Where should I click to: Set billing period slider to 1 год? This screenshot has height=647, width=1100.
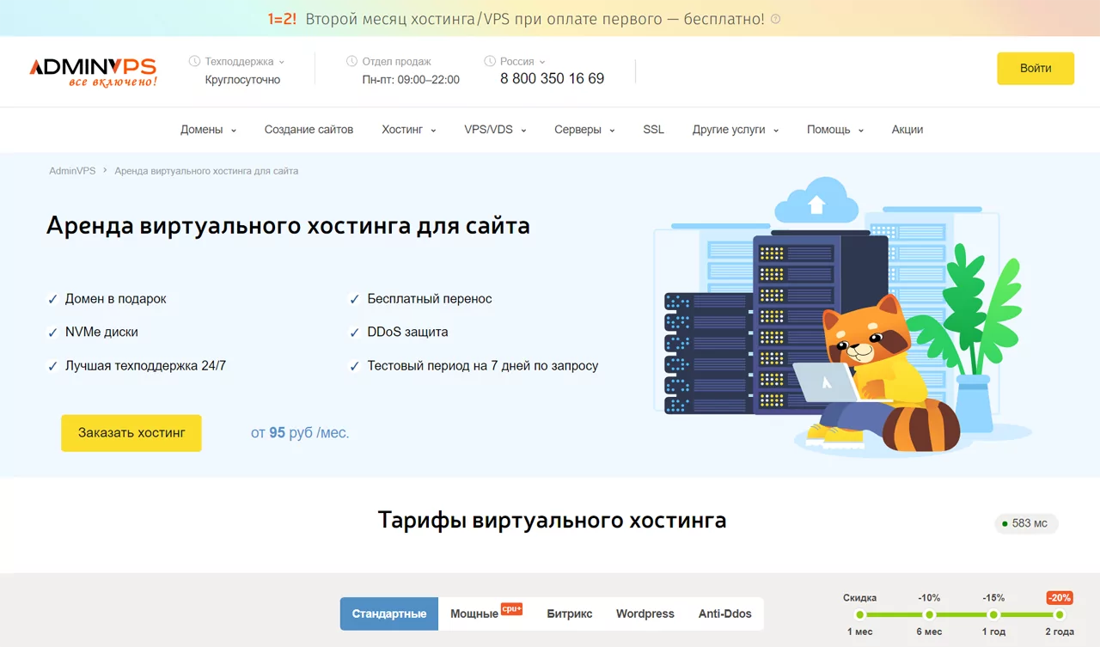(993, 614)
